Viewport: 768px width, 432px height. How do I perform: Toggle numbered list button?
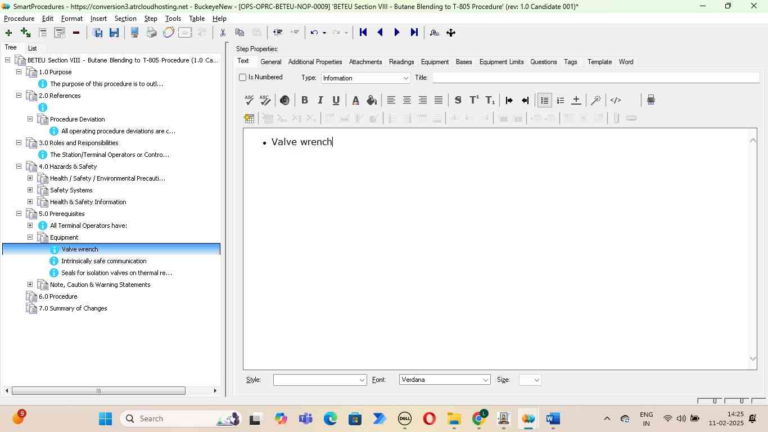tap(561, 100)
